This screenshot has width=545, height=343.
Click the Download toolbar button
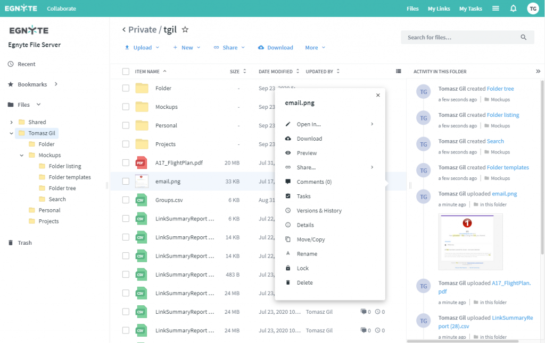276,47
